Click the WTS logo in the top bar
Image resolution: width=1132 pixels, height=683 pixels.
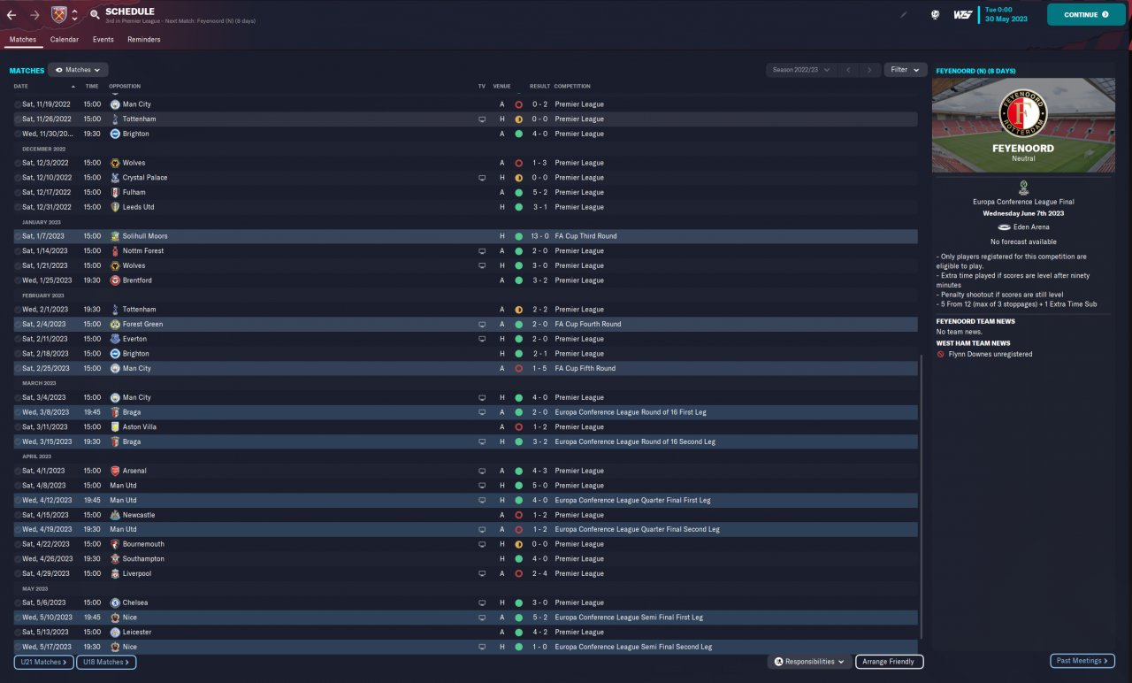click(963, 15)
